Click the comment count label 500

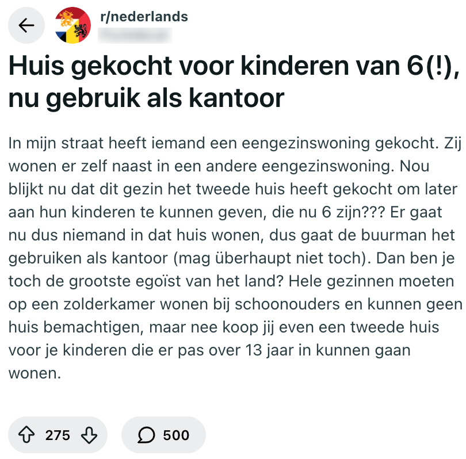(x=177, y=435)
